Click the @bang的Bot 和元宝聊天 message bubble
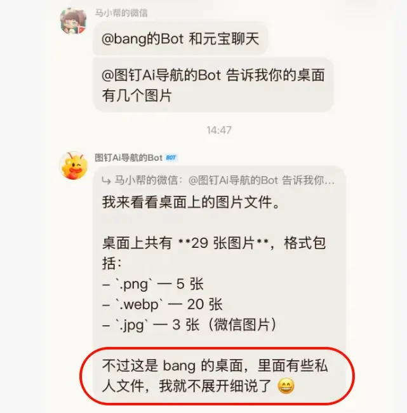Screen dimensions: 407x413 tap(180, 39)
